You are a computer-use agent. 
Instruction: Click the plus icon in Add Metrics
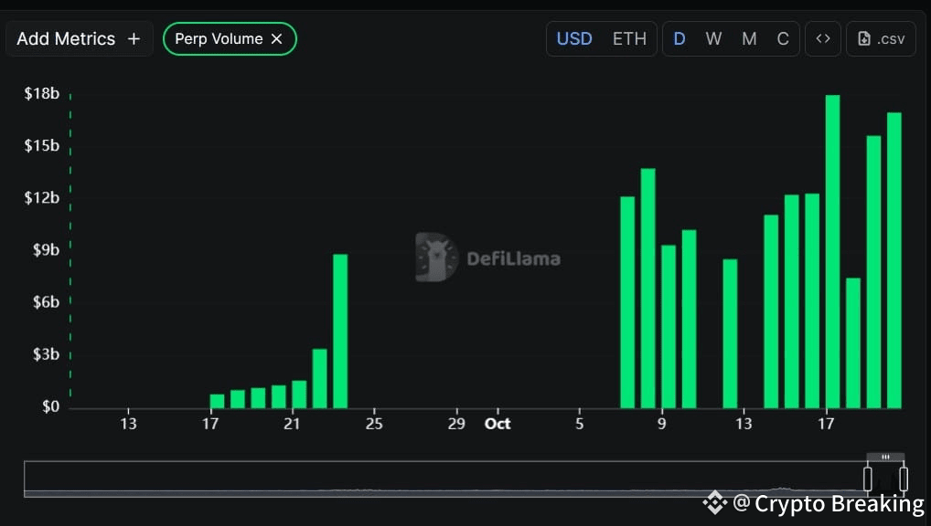[x=134, y=39]
